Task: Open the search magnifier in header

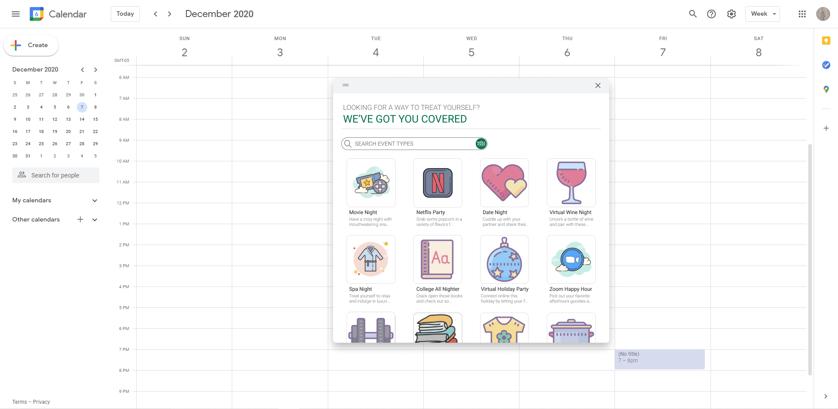Action: click(693, 14)
